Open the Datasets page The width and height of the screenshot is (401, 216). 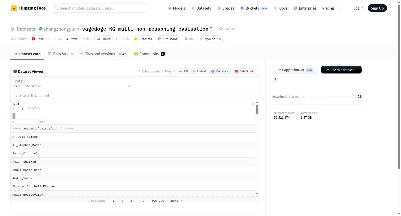[201, 8]
